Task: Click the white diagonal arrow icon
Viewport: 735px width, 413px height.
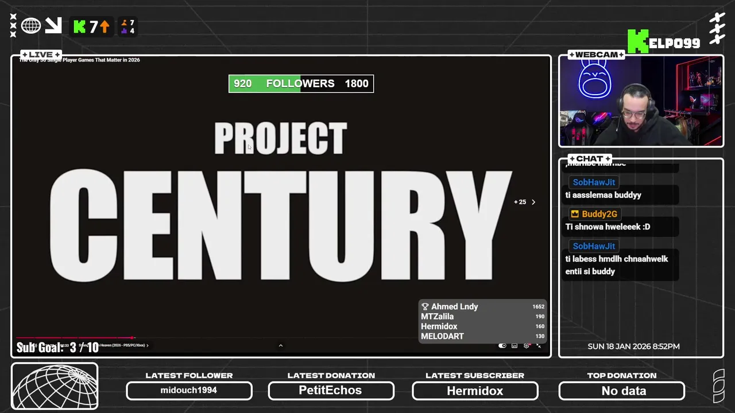Action: click(53, 26)
